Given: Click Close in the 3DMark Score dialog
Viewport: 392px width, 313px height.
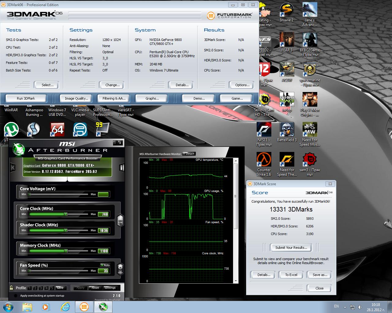Looking at the screenshot, I should [319, 288].
